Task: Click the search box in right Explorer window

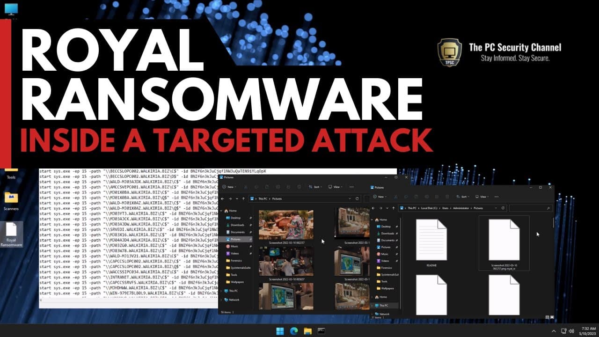Action: coord(531,208)
